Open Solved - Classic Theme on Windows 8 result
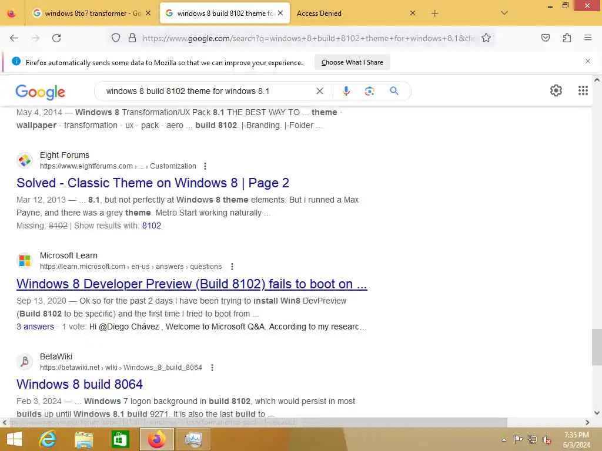 coord(153,183)
